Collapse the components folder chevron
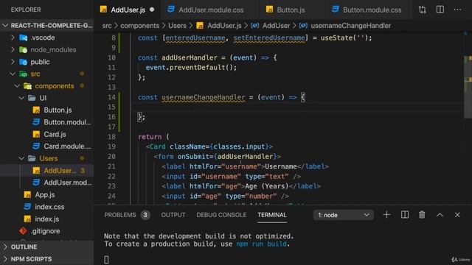 click(17, 86)
